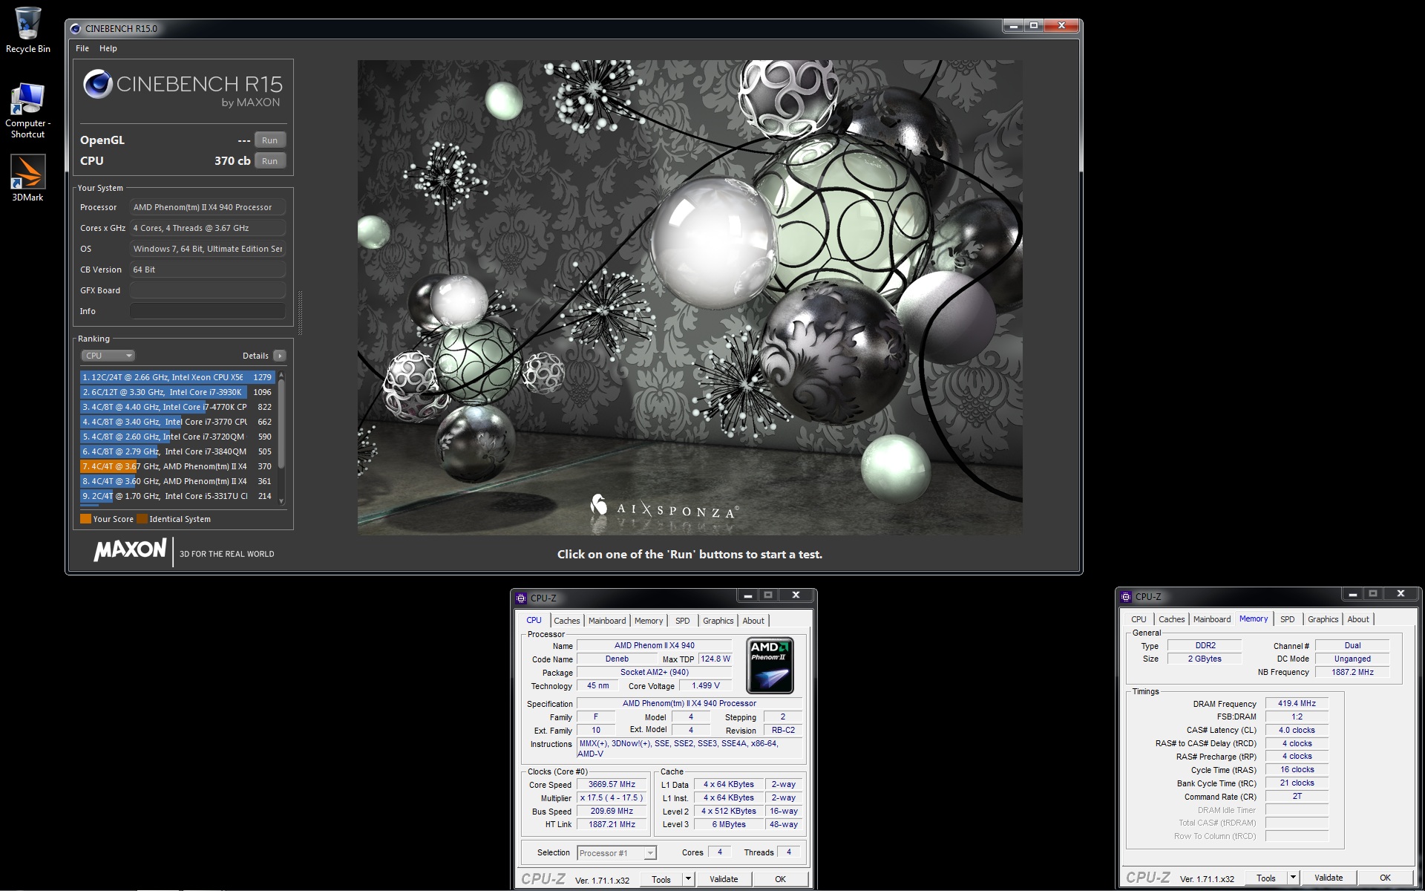Switch to Graphics tab in right CPU-Z window
The height and width of the screenshot is (891, 1425).
click(1323, 619)
